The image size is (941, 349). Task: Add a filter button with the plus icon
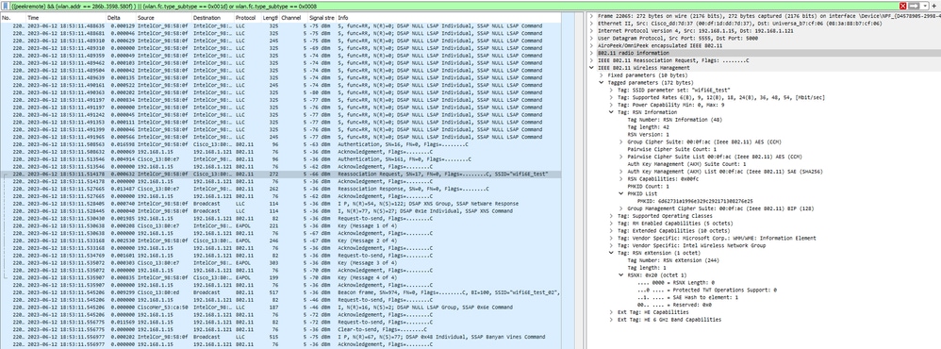[x=934, y=6]
